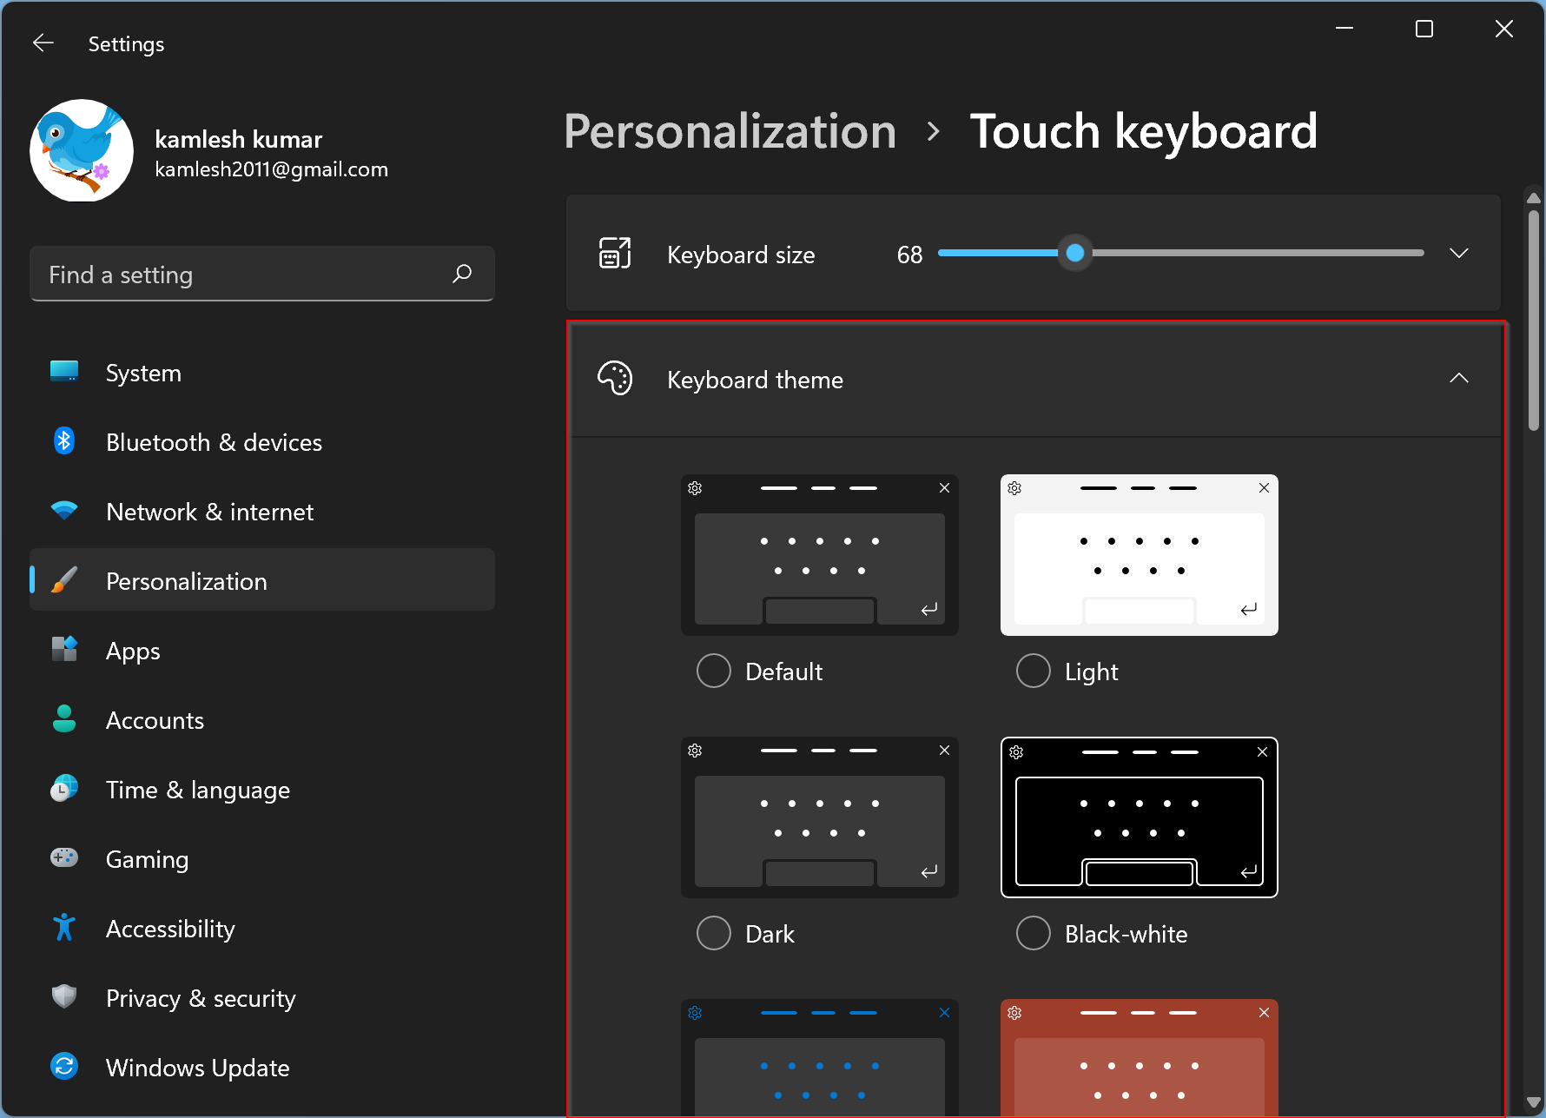Select the Light theme radio button
This screenshot has height=1118, width=1546.
1034,671
